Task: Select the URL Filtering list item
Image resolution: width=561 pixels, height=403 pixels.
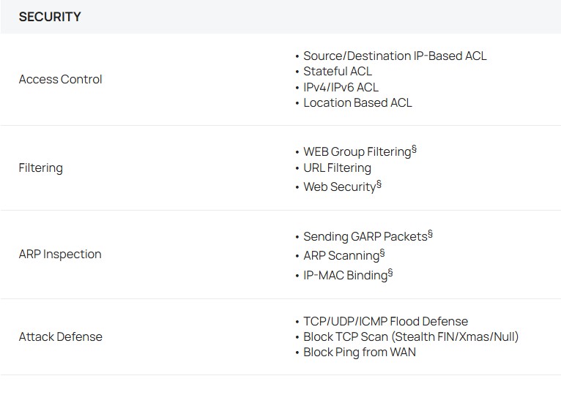Action: tap(337, 167)
